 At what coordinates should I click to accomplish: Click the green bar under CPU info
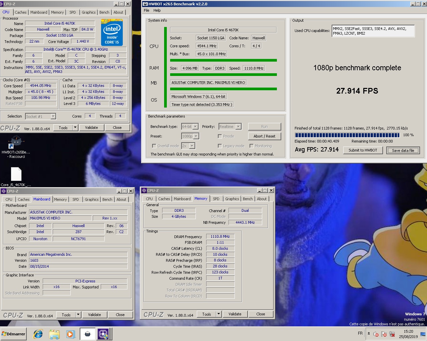pyautogui.click(x=223, y=60)
